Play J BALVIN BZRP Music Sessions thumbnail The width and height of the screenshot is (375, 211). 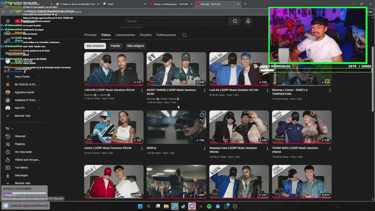[x=114, y=69]
